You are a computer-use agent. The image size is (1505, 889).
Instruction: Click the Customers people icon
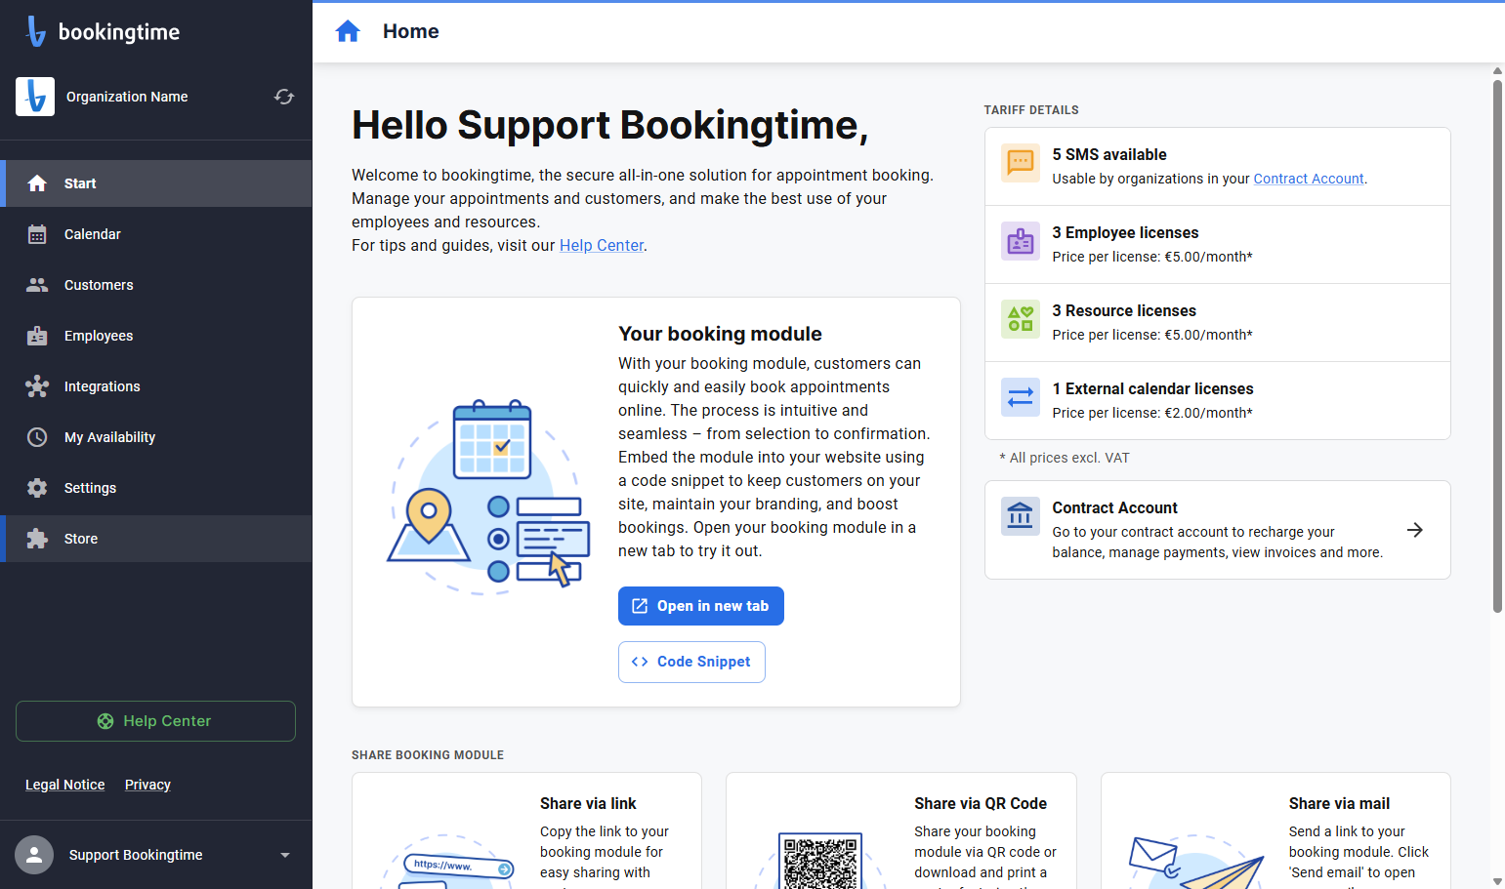point(37,285)
